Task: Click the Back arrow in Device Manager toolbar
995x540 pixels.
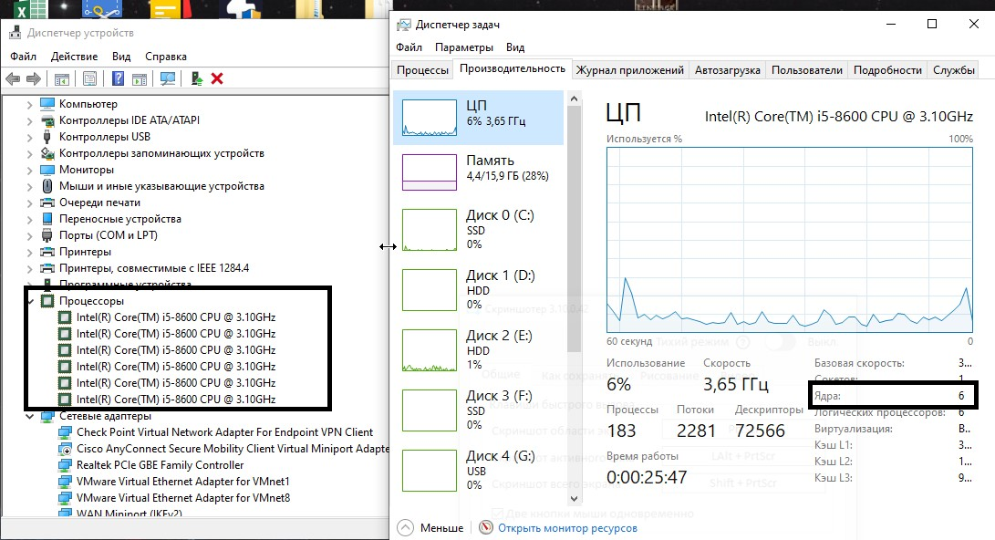Action: (13, 78)
